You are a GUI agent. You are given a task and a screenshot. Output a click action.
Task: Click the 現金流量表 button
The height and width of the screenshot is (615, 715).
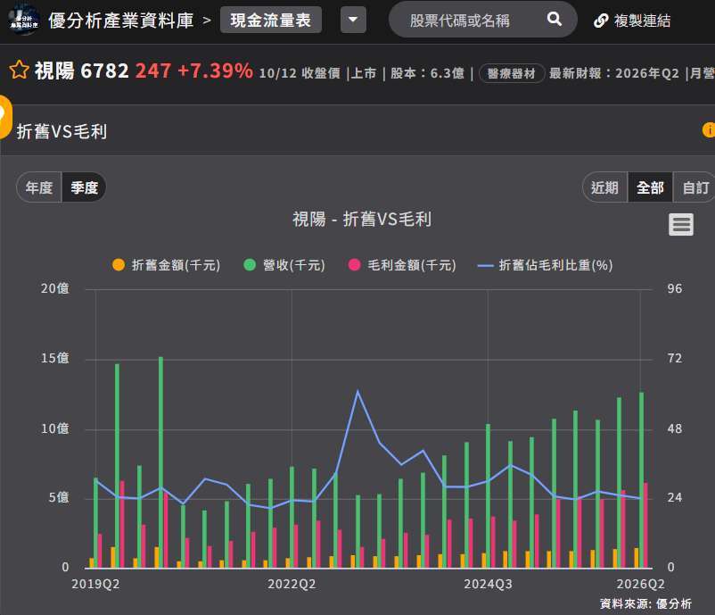270,21
